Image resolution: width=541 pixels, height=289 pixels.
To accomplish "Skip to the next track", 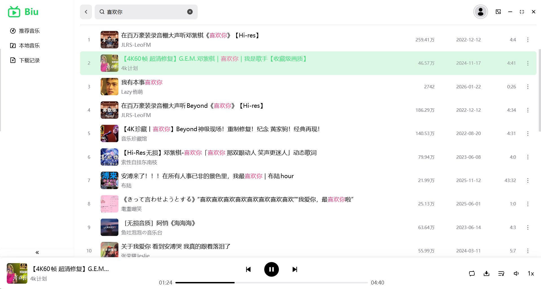I will tap(294, 269).
